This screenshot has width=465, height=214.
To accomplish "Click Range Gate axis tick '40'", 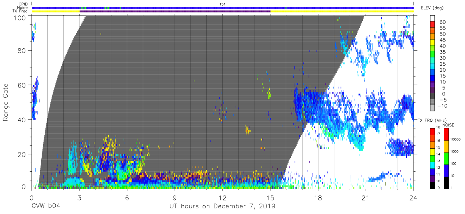I will (x=22, y=120).
